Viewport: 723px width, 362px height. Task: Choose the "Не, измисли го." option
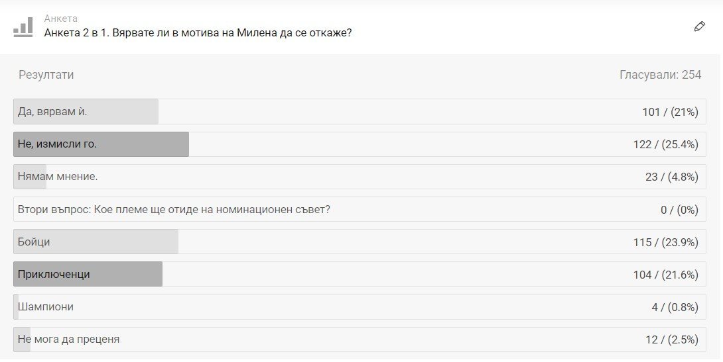(58, 144)
